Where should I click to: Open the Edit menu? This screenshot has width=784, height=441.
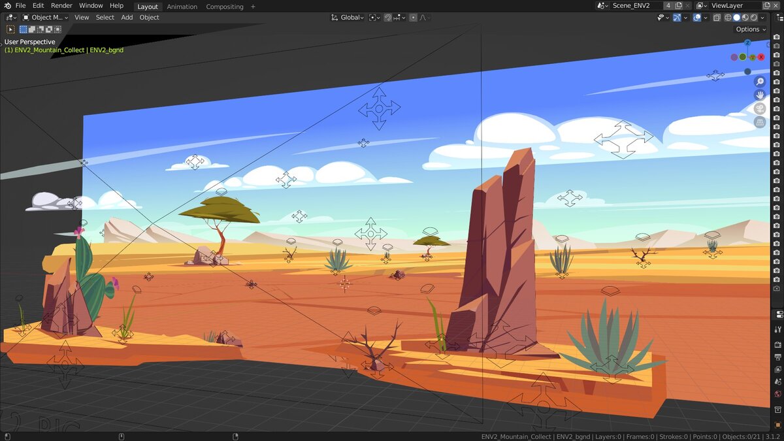(39, 6)
